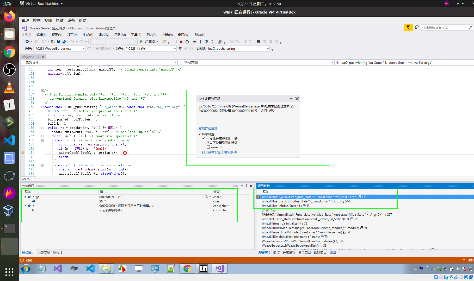
Task: Uncheck 引发此异常类型时中断 in the exception dialog
Action: (x=204, y=138)
